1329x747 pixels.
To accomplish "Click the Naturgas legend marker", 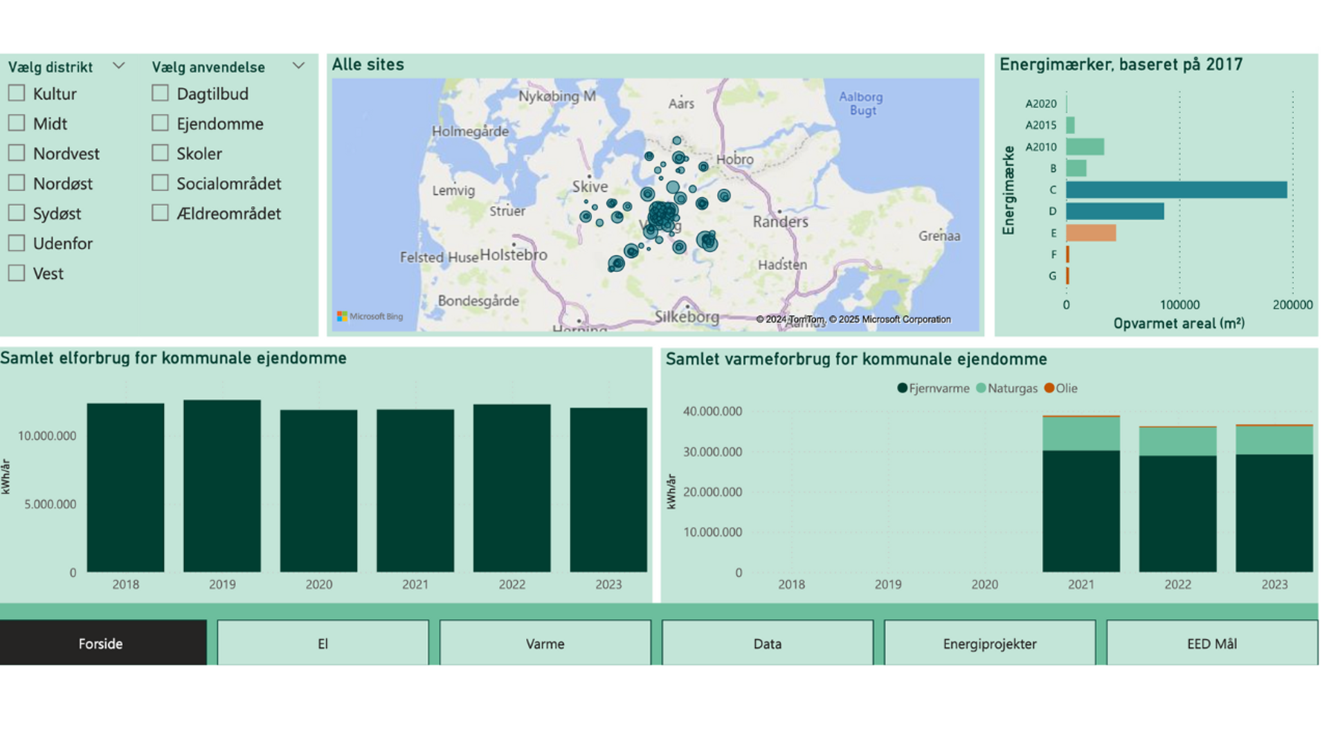I will click(x=980, y=389).
